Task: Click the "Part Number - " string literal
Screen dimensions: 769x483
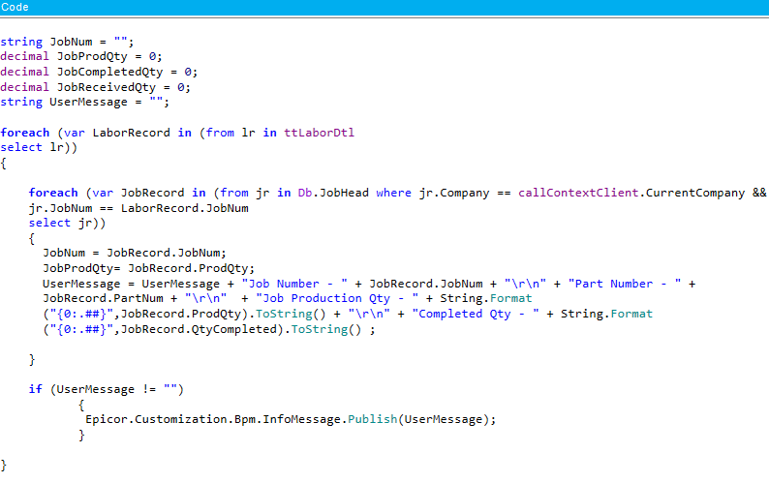Action: point(625,284)
